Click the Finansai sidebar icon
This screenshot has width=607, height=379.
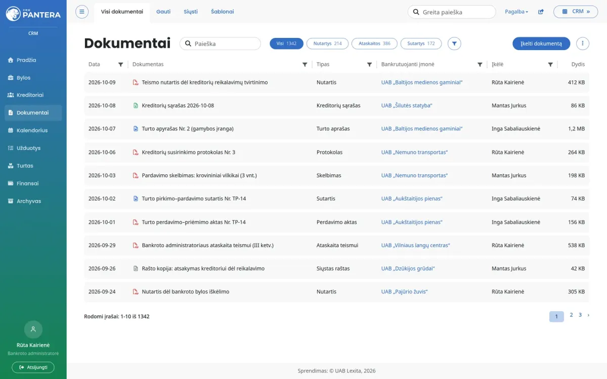click(11, 183)
